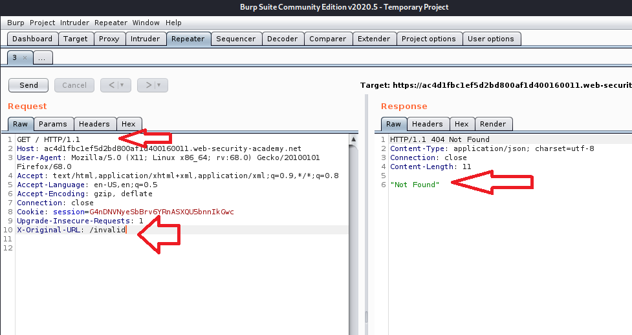Click the Content-Length: 11 response line

430,167
